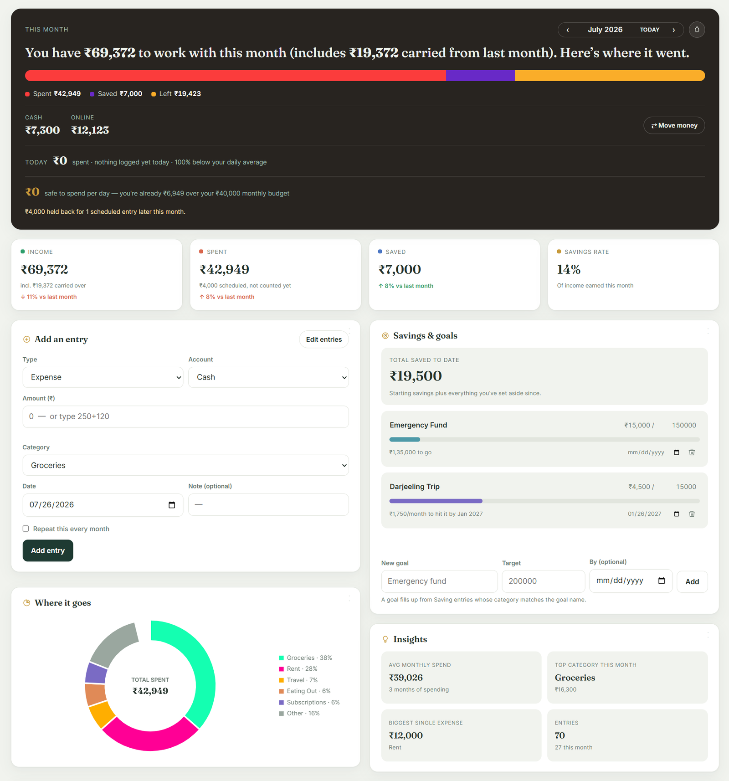Open calendar picker for Darjeeling Trip date

(677, 514)
